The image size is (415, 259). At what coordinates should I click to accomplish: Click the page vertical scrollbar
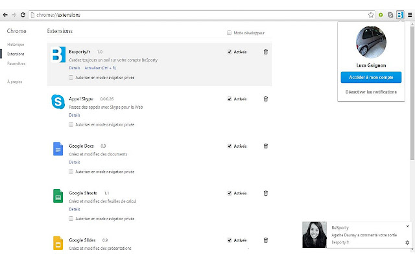pos(412,93)
